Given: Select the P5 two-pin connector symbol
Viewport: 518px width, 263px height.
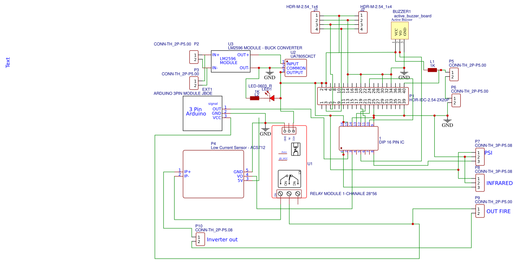Looking at the screenshot, I should (x=454, y=75).
